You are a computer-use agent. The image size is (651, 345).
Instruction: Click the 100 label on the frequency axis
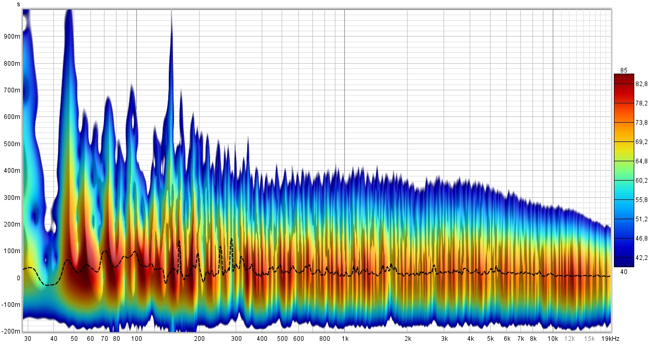[x=136, y=338]
